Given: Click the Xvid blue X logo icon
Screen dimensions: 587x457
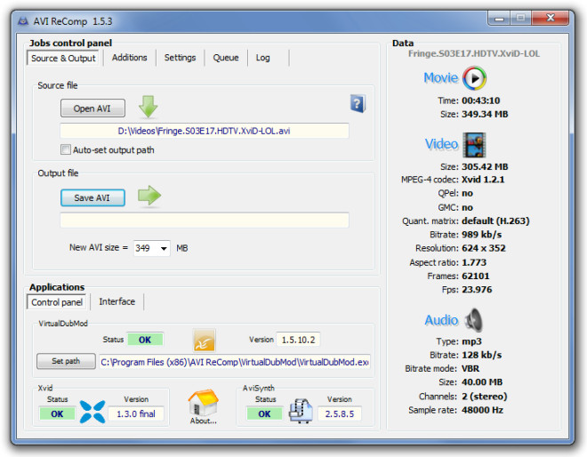Looking at the screenshot, I should (x=92, y=412).
